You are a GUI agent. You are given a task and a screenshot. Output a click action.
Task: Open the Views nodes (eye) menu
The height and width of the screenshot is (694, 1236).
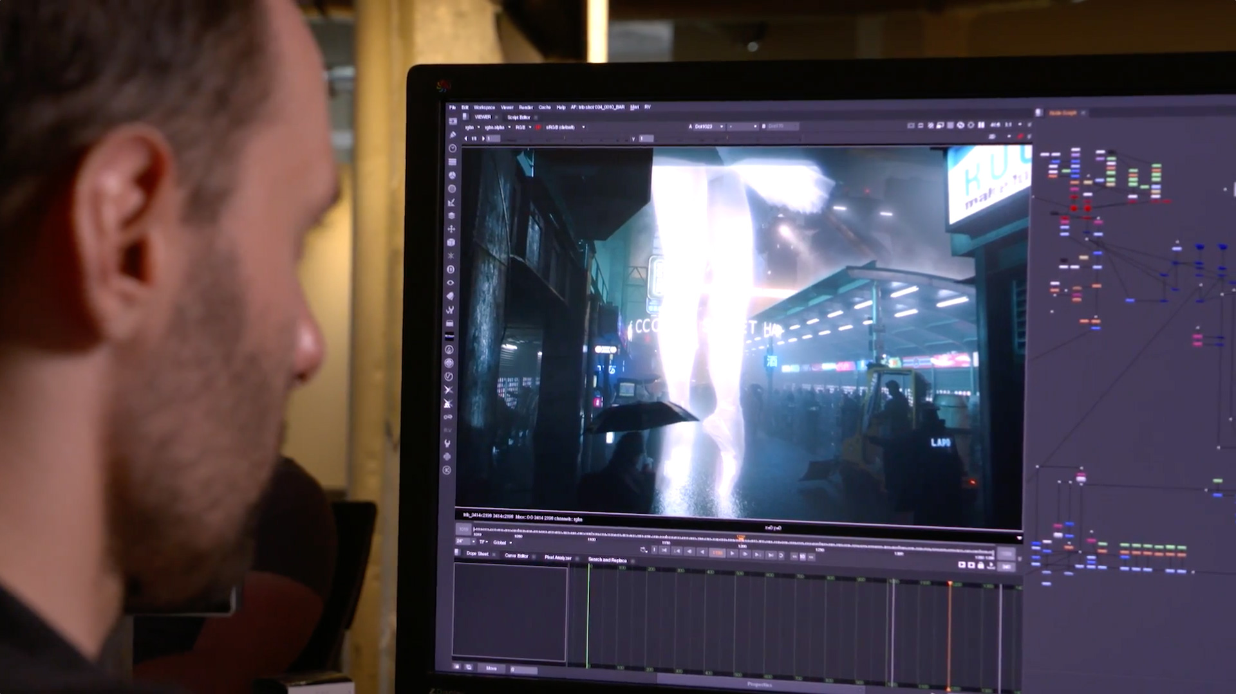tap(451, 282)
